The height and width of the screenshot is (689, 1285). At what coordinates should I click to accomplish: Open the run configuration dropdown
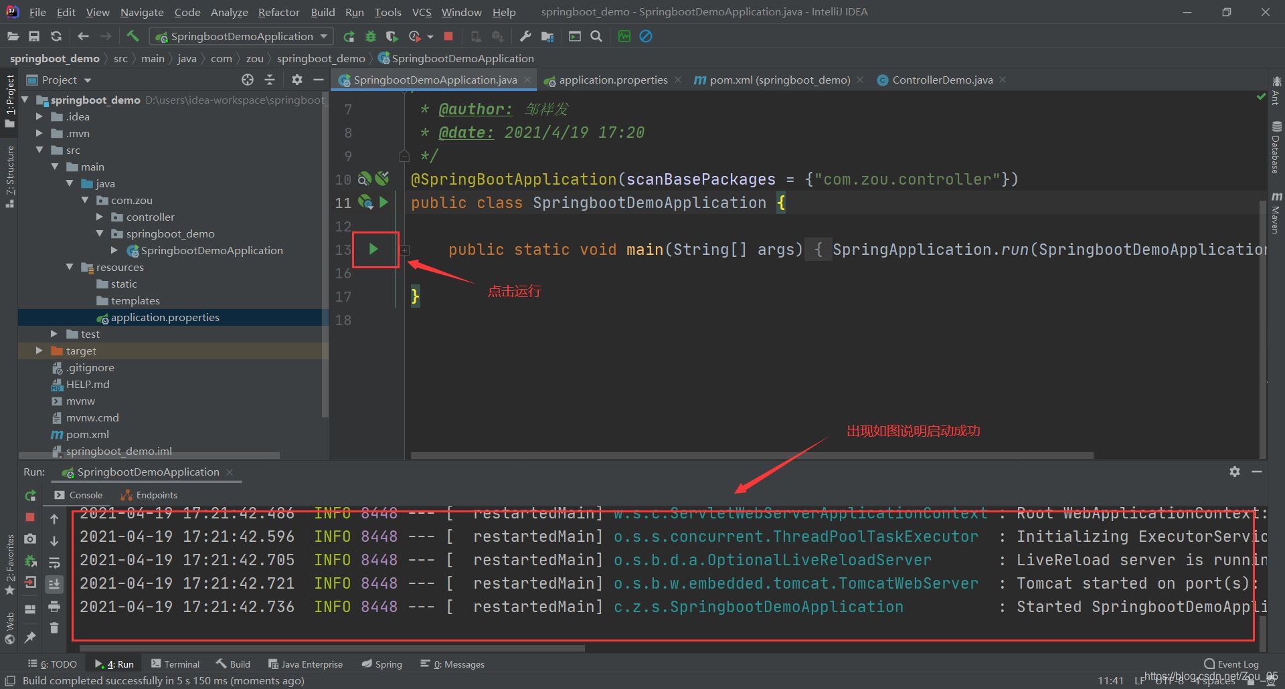point(324,36)
